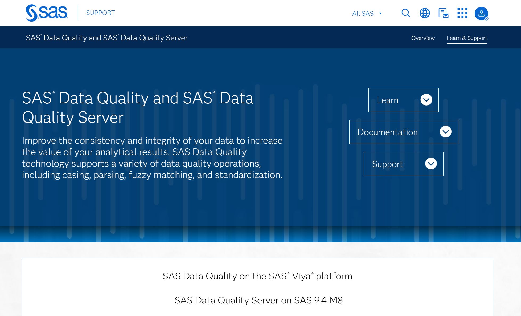Select the profile notification badge
The image size is (521, 316).
(x=487, y=18)
